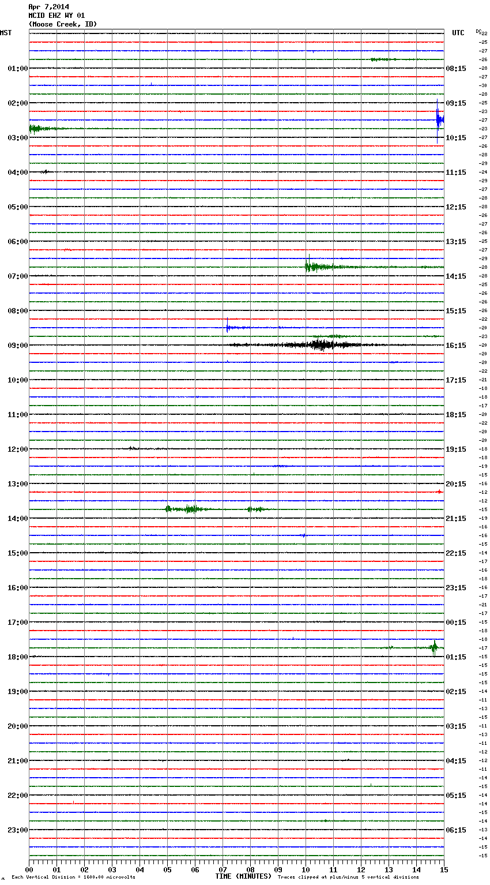
Task: Select the "03" minute tick label
Action: [x=112, y=869]
